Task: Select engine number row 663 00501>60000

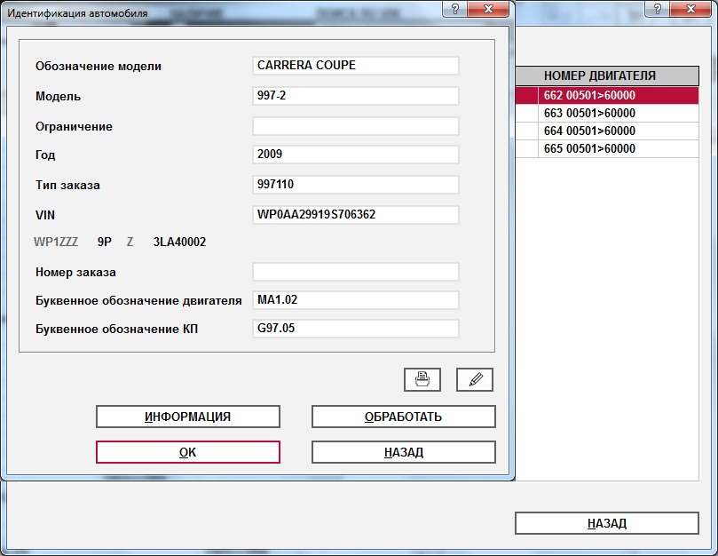Action: [x=607, y=113]
